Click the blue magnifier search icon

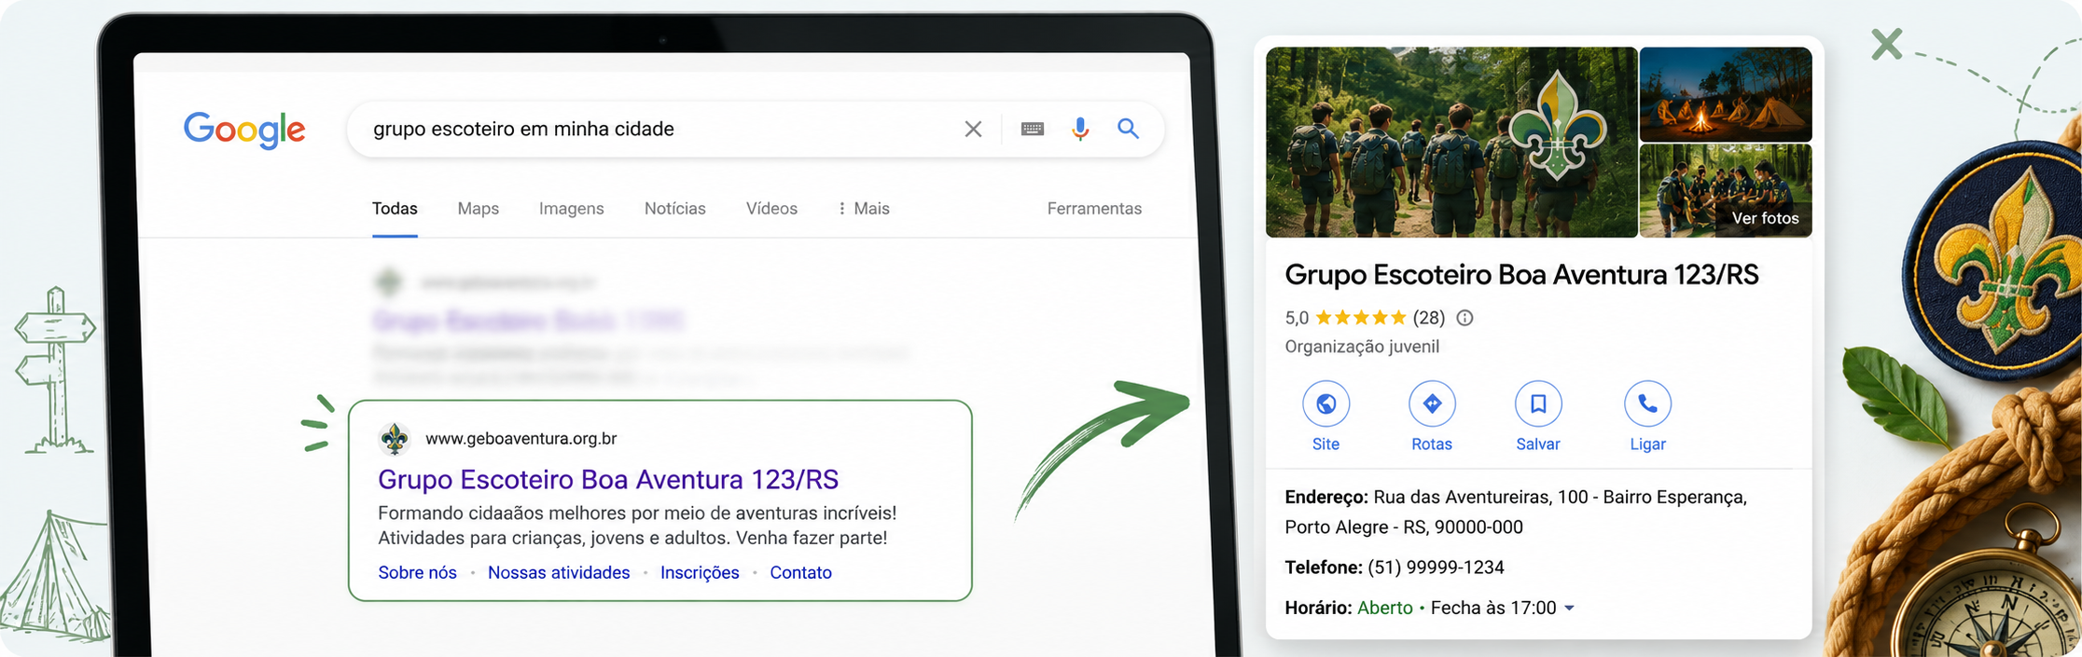[x=1128, y=129]
